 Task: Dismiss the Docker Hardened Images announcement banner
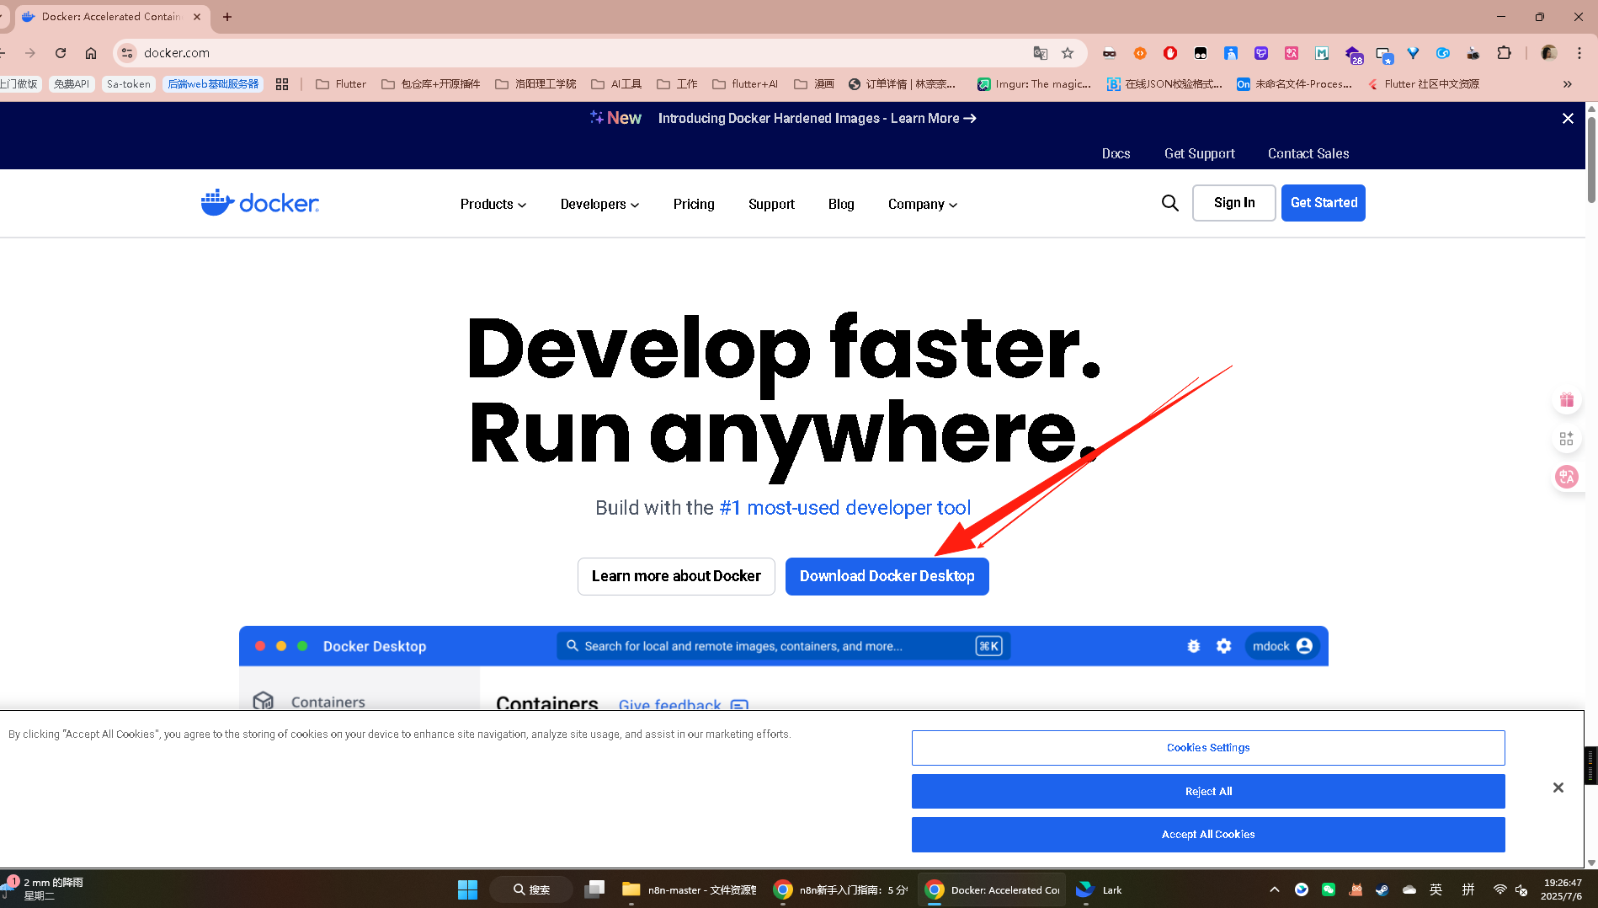[x=1568, y=119]
